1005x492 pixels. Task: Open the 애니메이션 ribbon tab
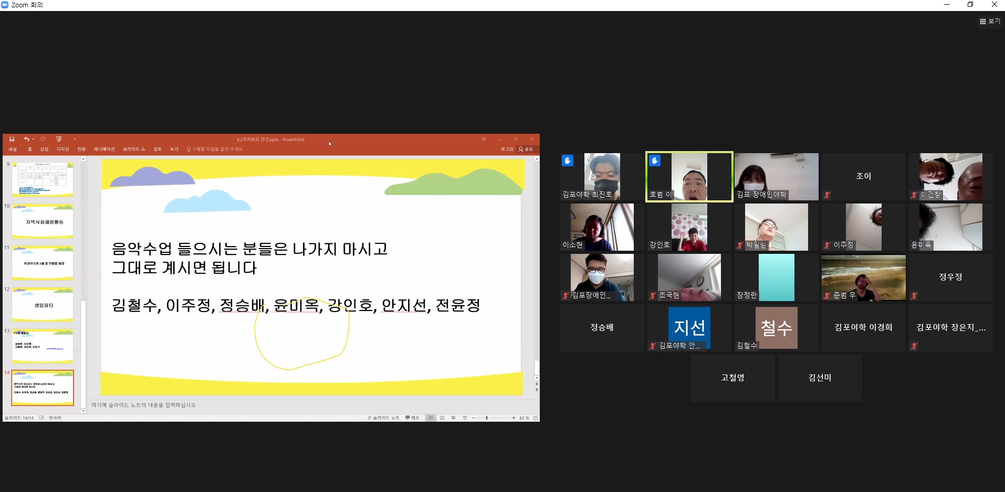[104, 149]
